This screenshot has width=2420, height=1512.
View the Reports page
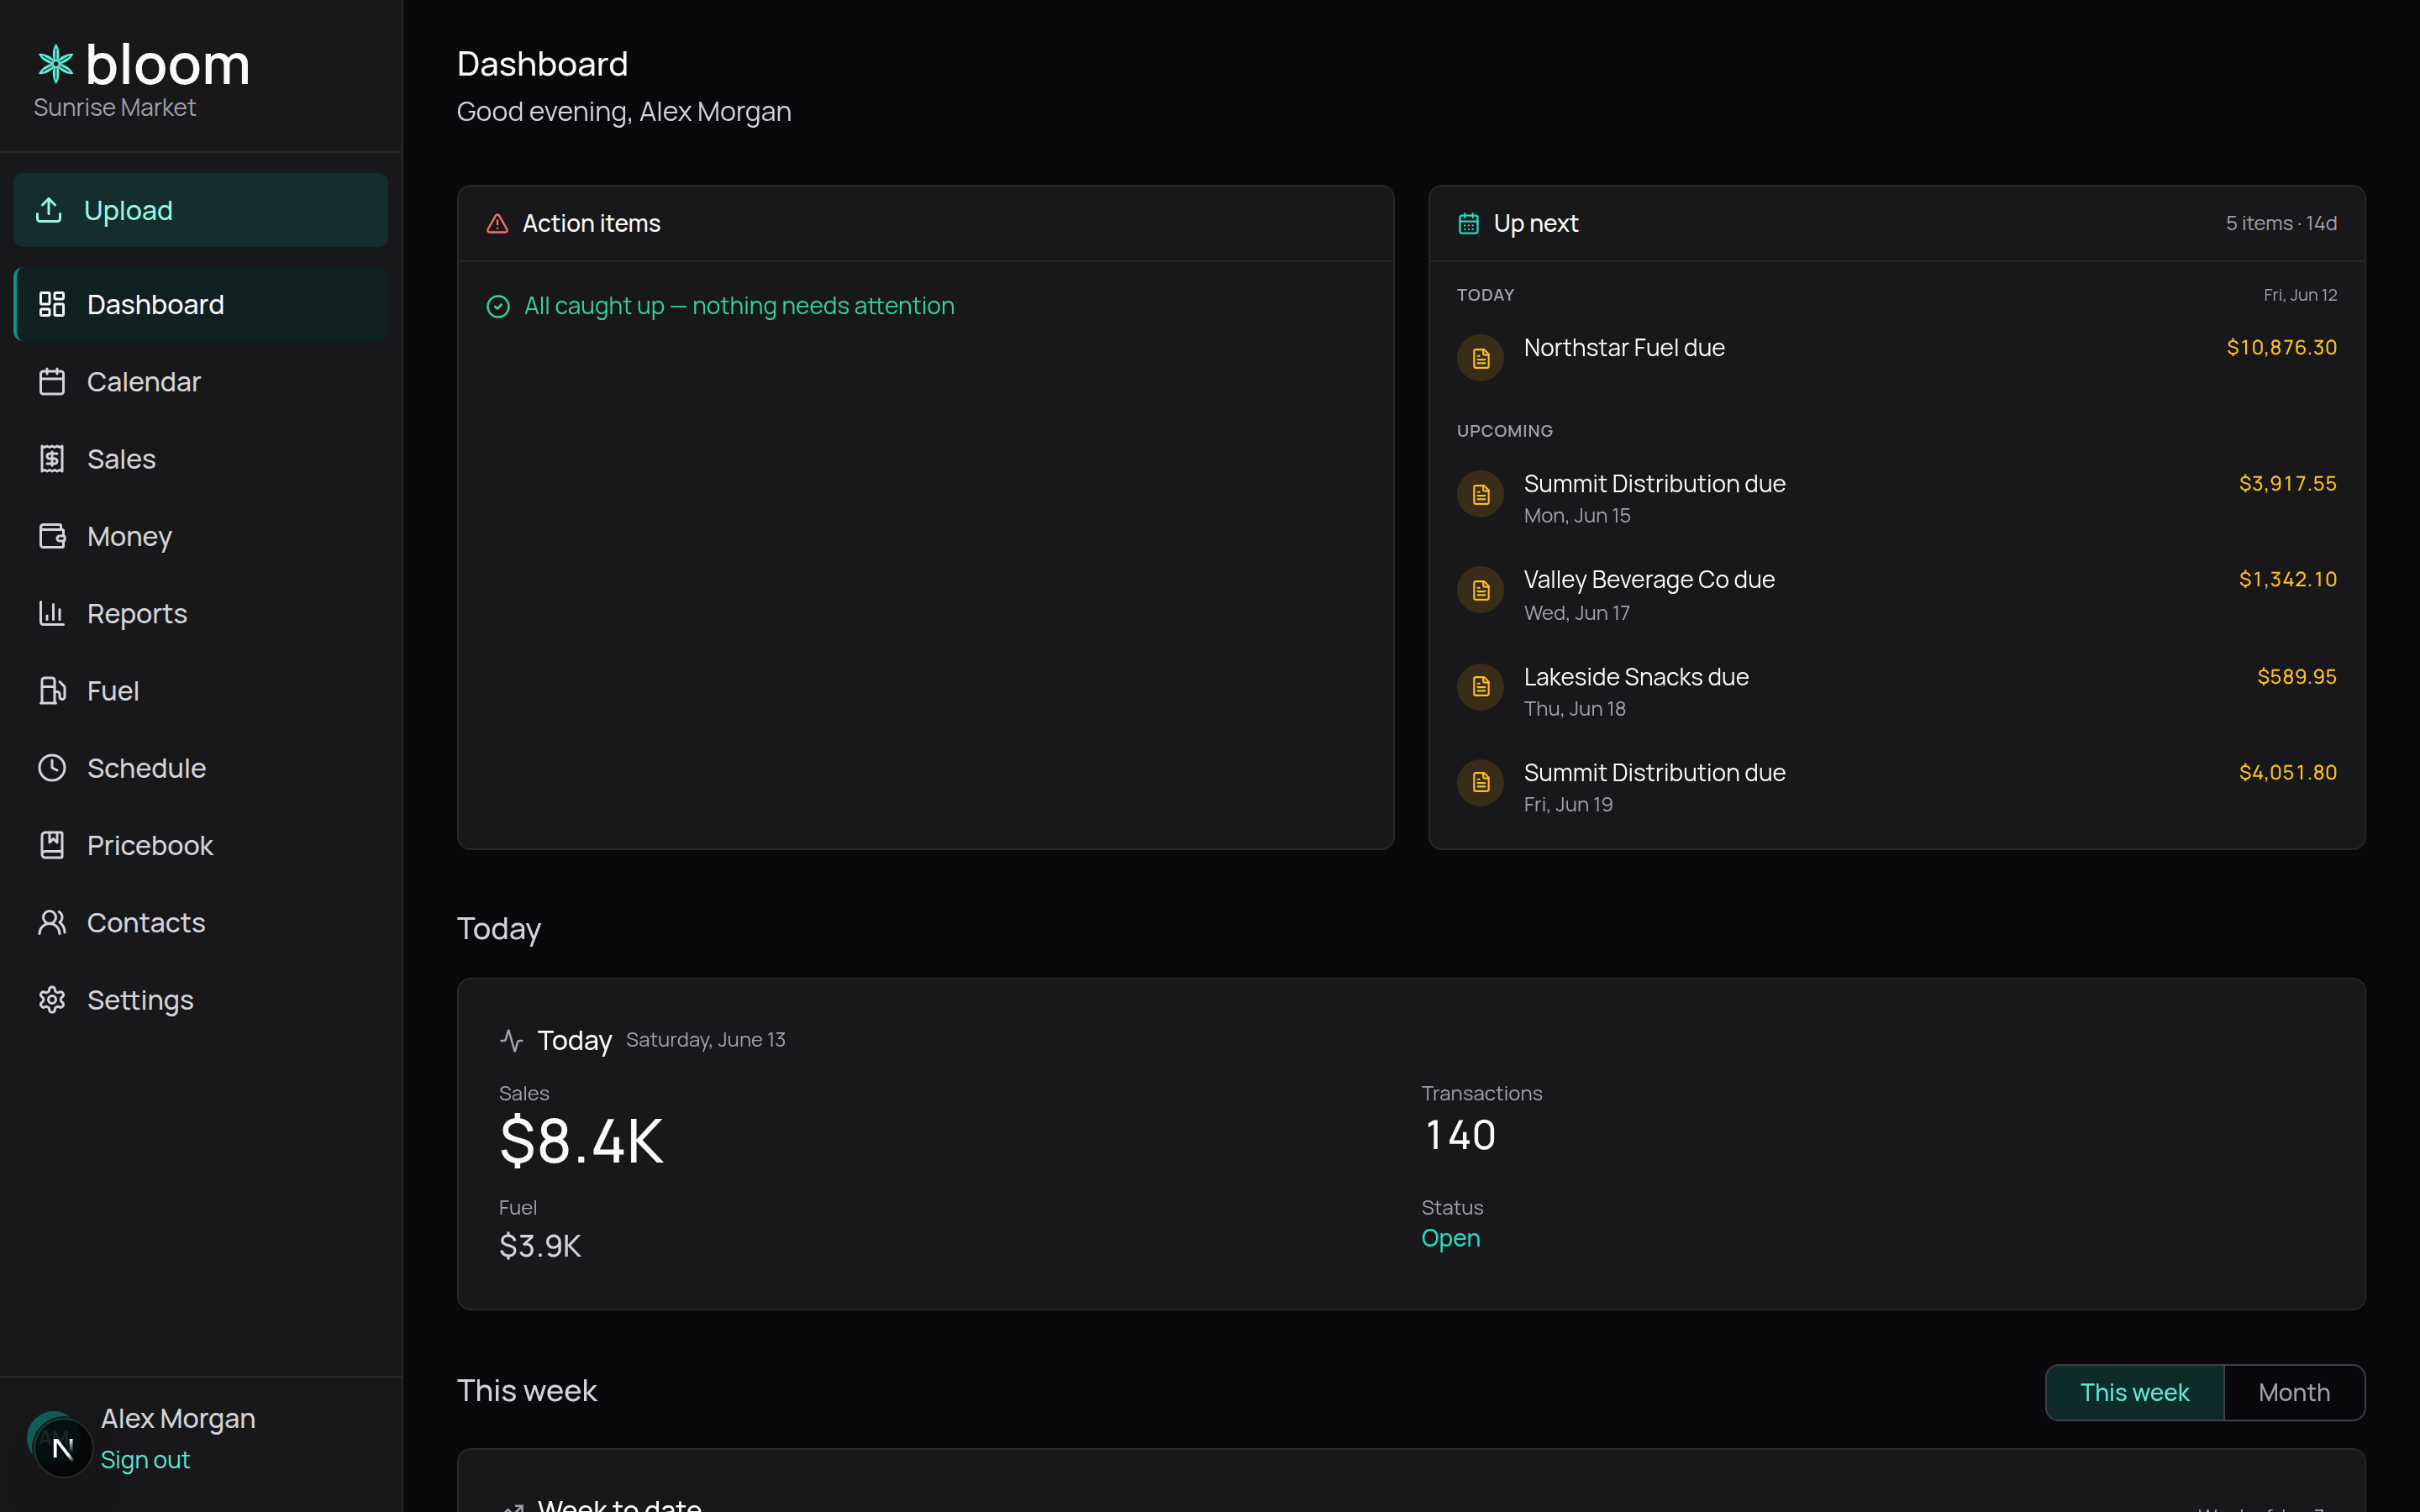click(x=201, y=613)
